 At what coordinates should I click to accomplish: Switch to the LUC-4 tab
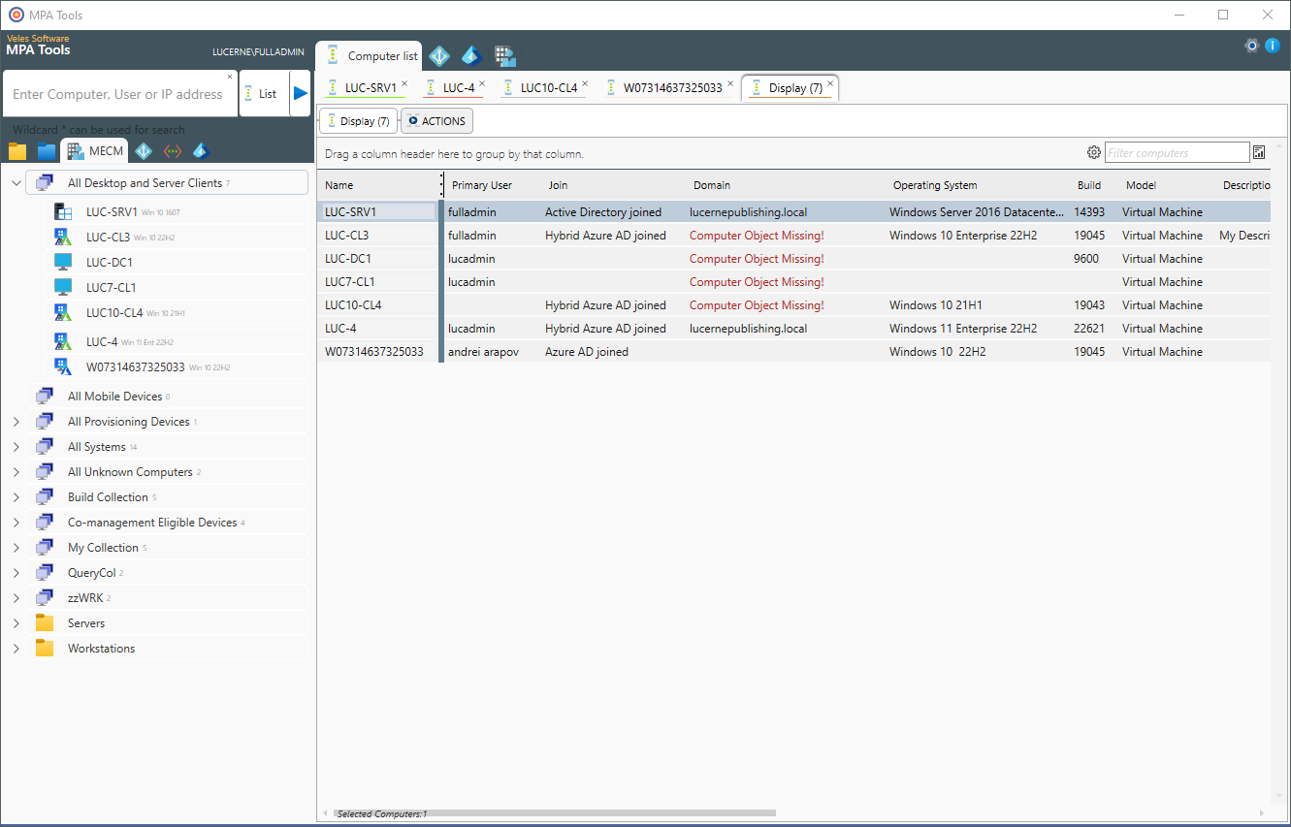pyautogui.click(x=454, y=88)
